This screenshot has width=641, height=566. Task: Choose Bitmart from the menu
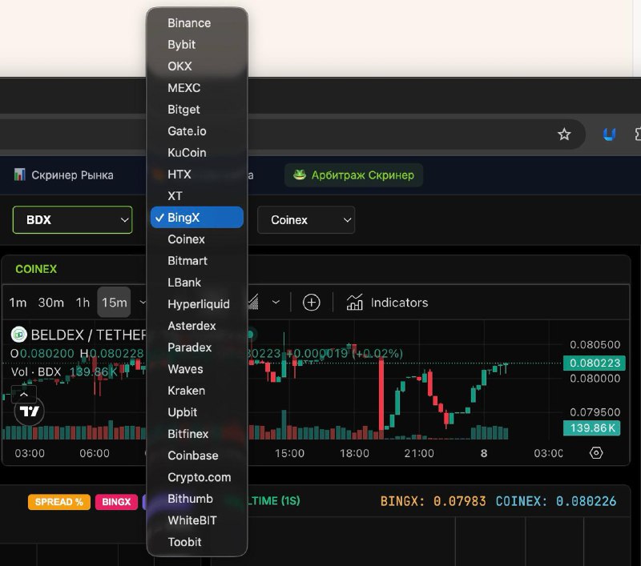tap(196, 261)
